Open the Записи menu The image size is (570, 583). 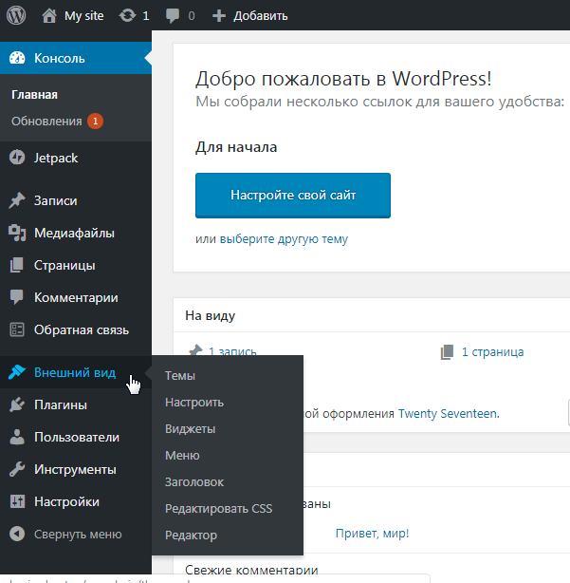click(76, 200)
